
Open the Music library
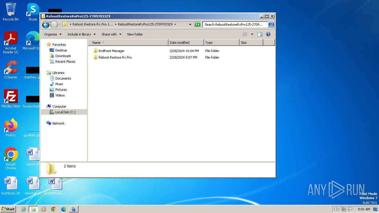[59, 84]
